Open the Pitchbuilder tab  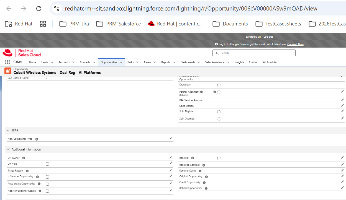pyautogui.click(x=270, y=62)
